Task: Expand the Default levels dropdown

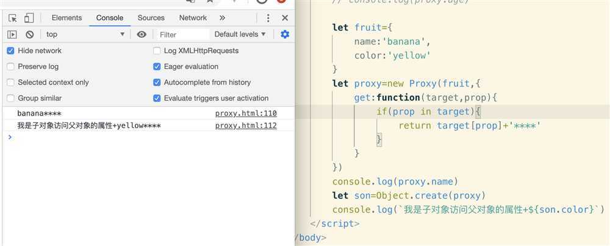Action: coord(240,35)
